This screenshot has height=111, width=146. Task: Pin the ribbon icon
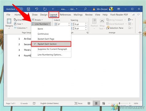140,33
